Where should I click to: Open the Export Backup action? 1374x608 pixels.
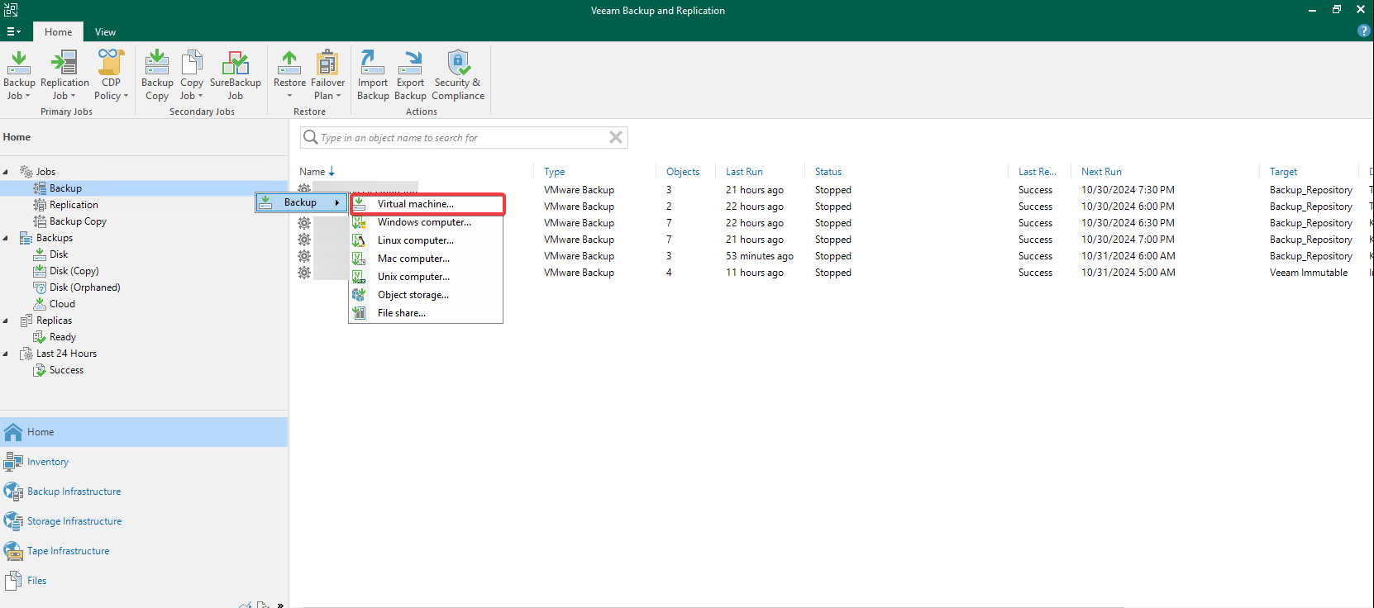[410, 74]
